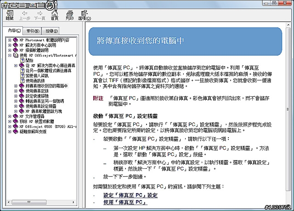Select 使用傳真記錄 tree entry

pos(37,91)
